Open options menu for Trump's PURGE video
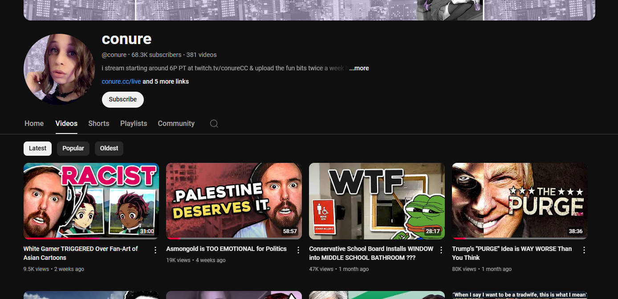This screenshot has height=299, width=618. click(x=584, y=250)
